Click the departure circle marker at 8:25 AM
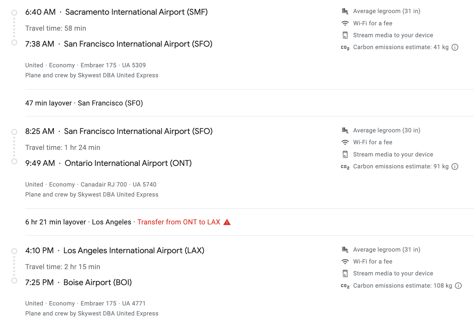This screenshot has height=323, width=474. tap(14, 132)
